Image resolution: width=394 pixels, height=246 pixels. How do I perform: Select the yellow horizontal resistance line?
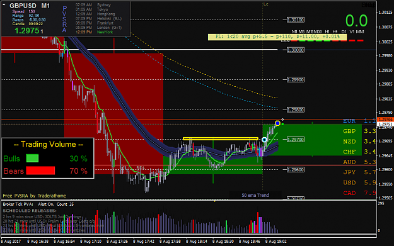pyautogui.click(x=221, y=138)
